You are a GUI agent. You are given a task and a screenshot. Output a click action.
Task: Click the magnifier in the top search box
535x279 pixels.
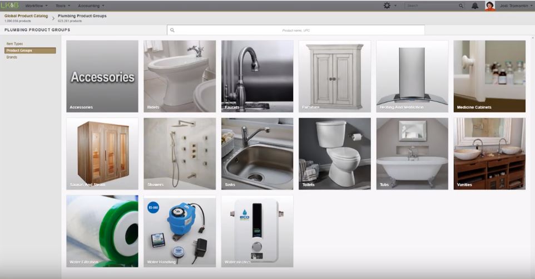[461, 6]
